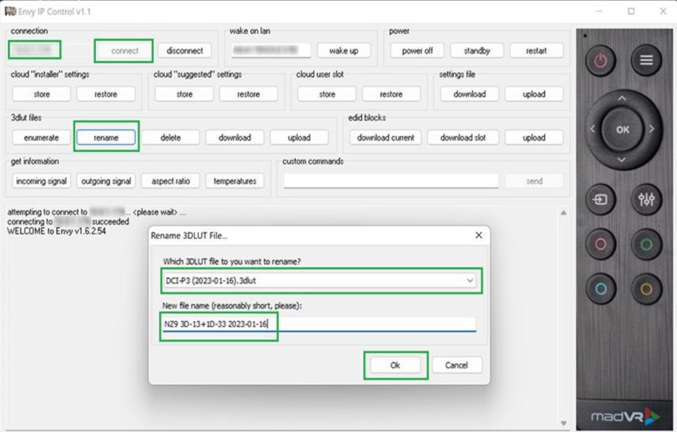
Task: Open the hamburger menu on the remote
Action: 646,60
